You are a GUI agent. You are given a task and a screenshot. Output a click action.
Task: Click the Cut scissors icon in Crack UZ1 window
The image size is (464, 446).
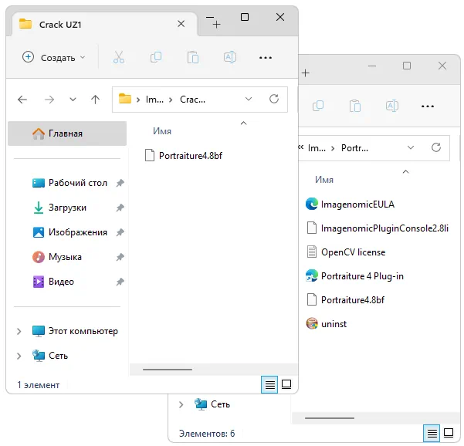tap(119, 57)
